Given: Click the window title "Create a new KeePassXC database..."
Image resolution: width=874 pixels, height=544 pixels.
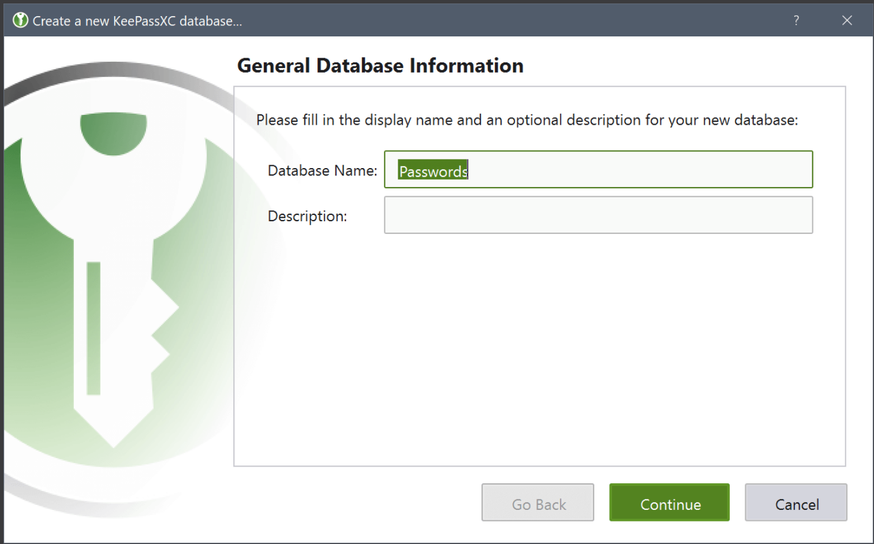Looking at the screenshot, I should pyautogui.click(x=137, y=21).
